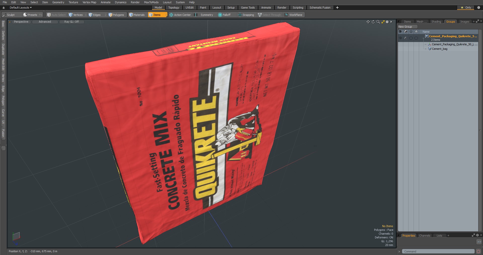Screen dimensions: 483x255
Task: Open the Advanced shading style menu
Action: 45,22
